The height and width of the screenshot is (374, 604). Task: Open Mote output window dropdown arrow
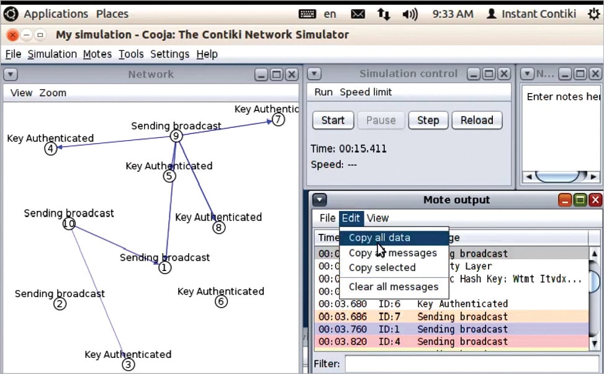(320, 200)
